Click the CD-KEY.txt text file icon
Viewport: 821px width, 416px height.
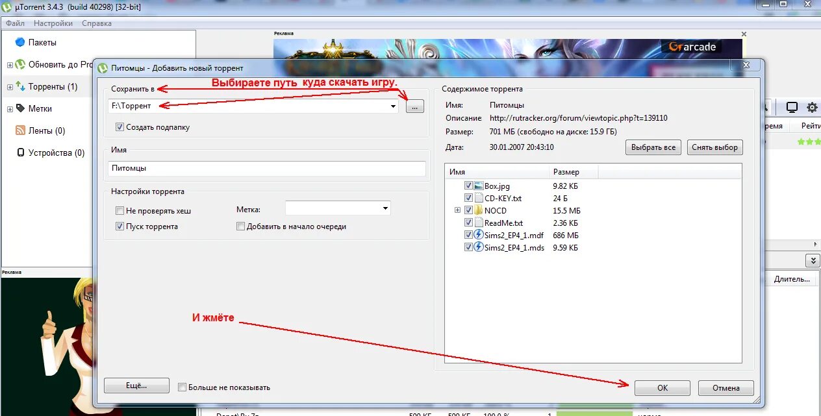479,198
